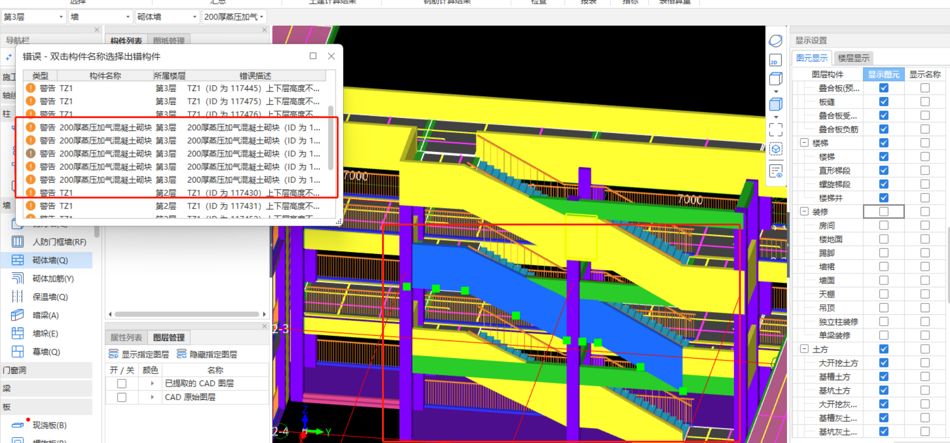Uncheck 直形梯段 display checkbox
The width and height of the screenshot is (950, 443).
[x=884, y=170]
